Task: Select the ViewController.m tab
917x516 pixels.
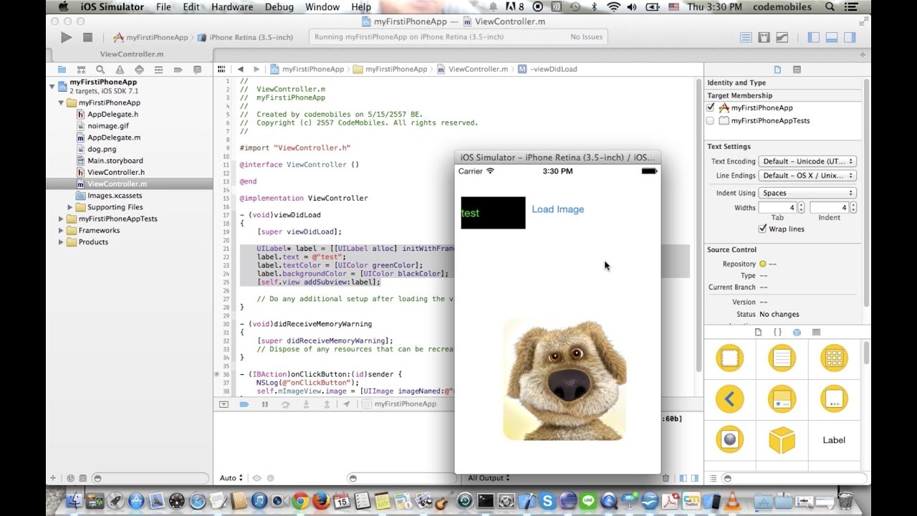Action: pos(131,54)
